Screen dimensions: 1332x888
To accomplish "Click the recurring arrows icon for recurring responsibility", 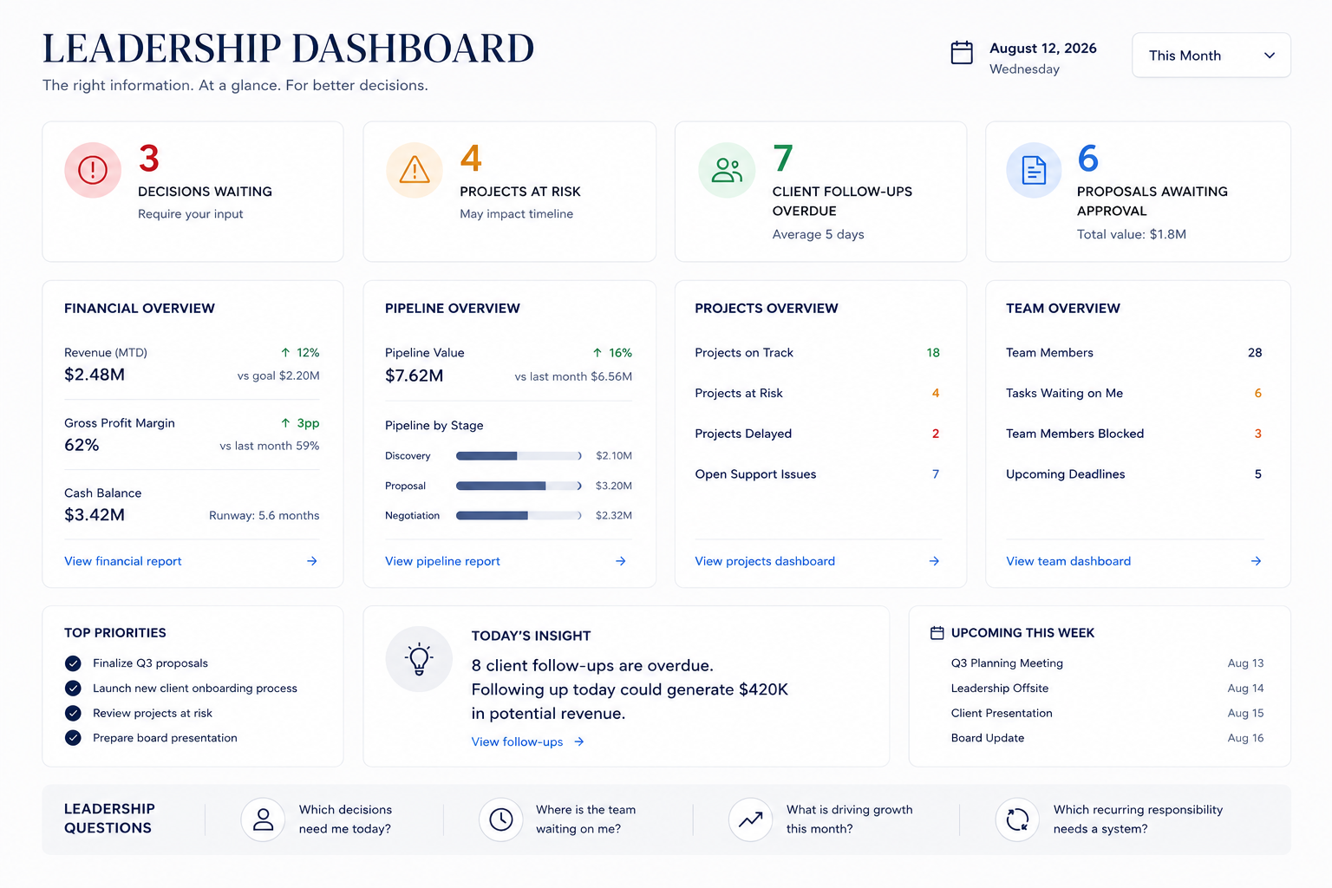I will pos(1017,819).
